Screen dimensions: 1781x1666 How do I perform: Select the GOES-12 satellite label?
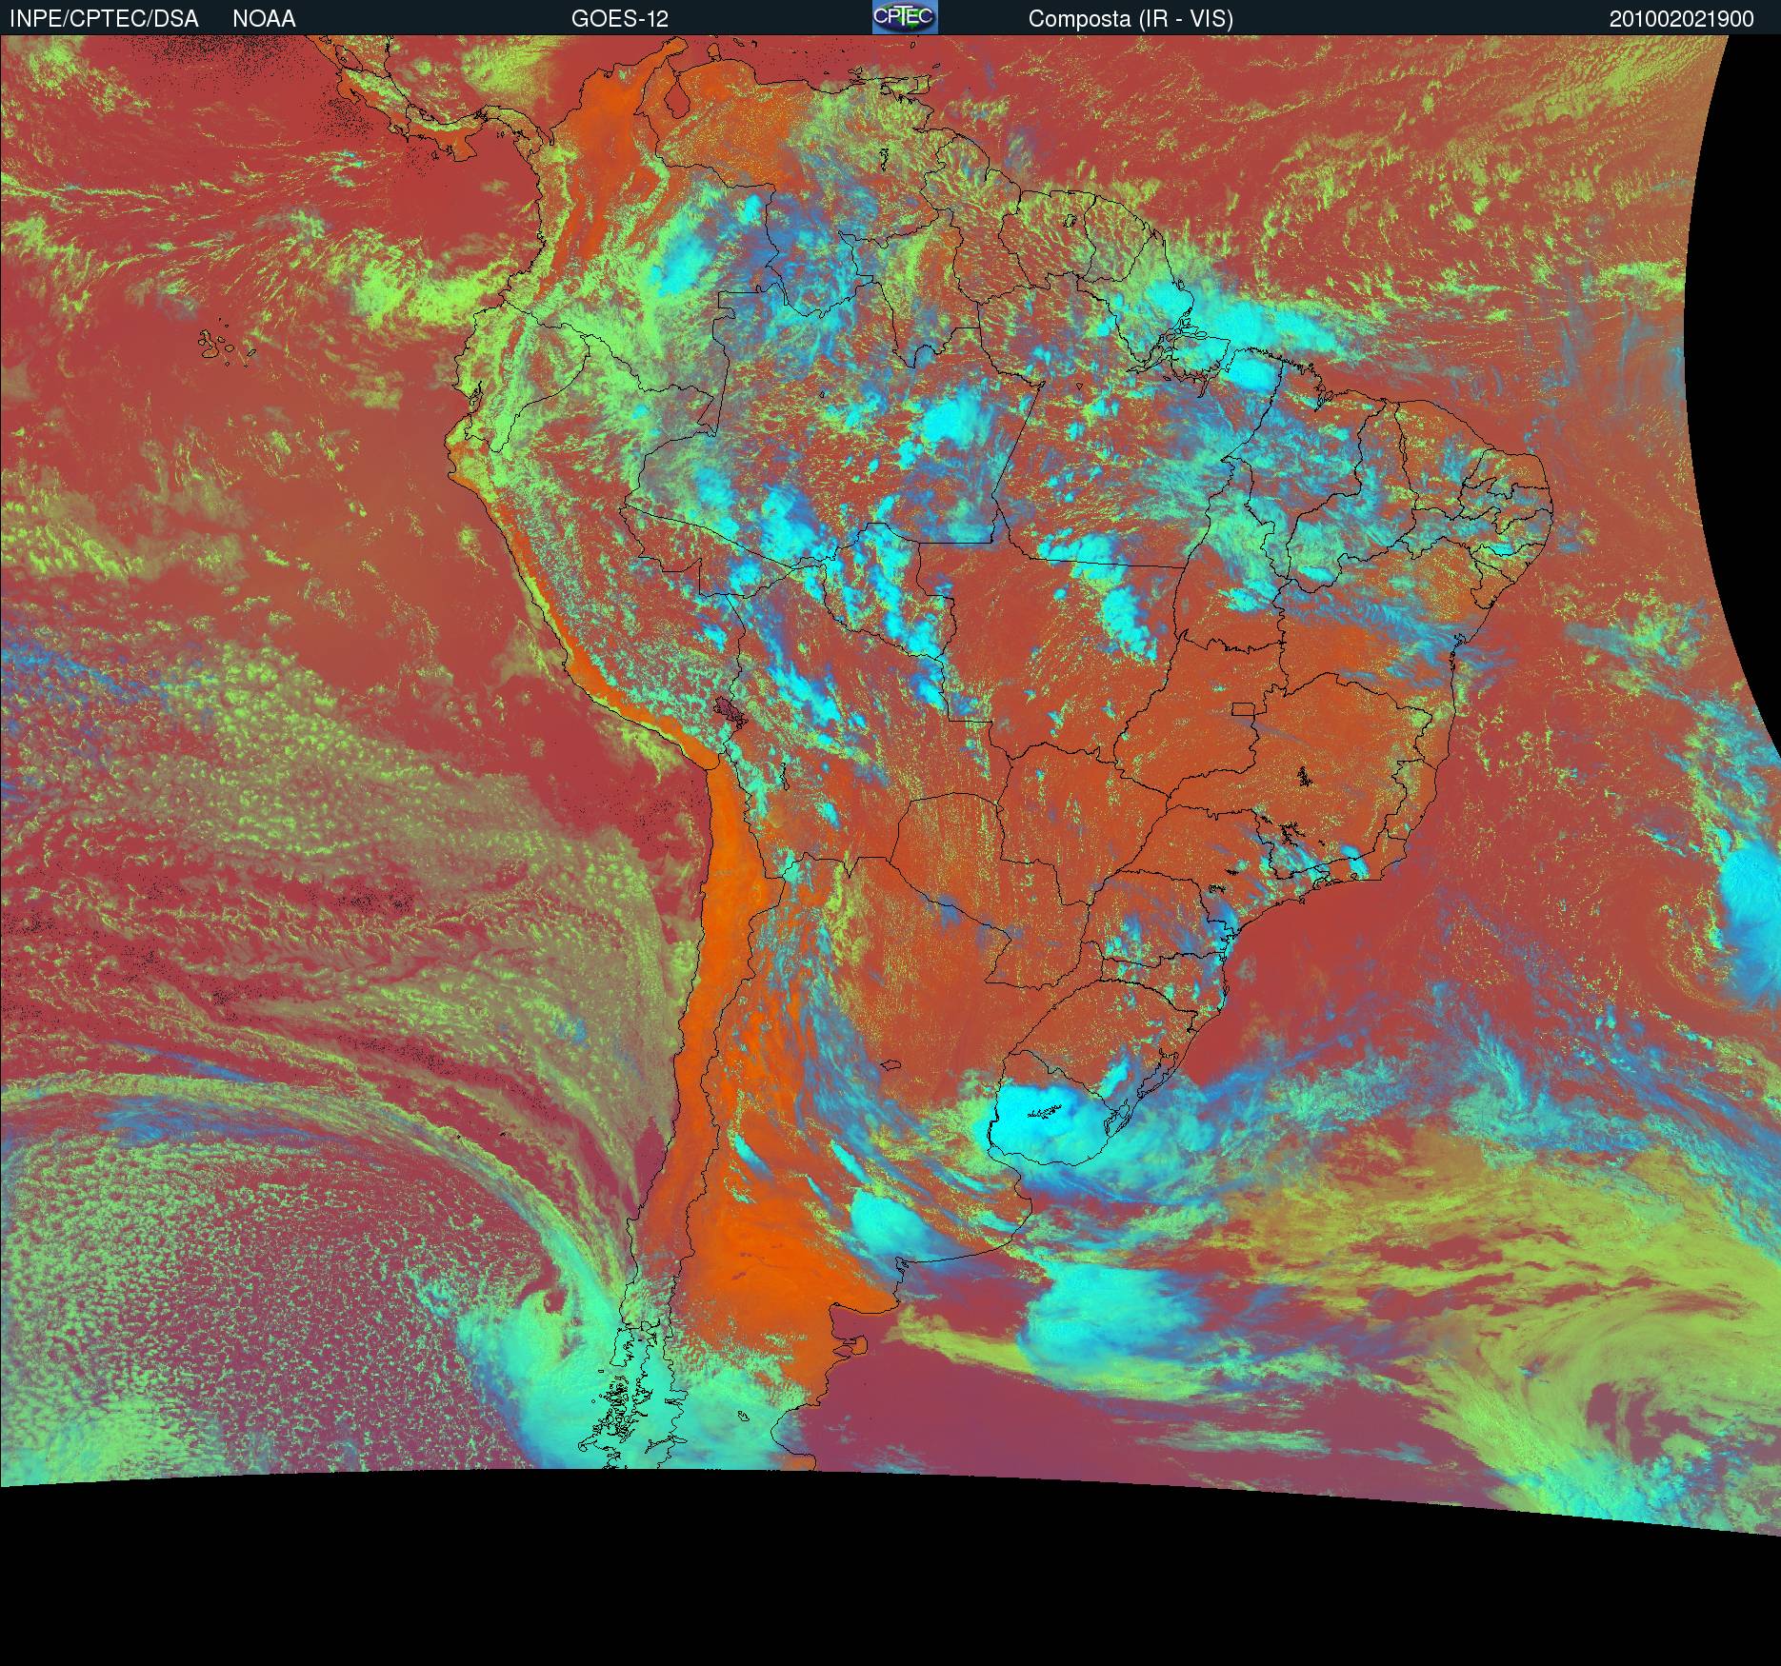click(x=620, y=19)
